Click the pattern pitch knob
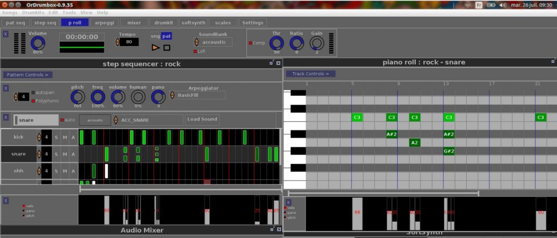The width and height of the screenshot is (557, 238). point(78,97)
